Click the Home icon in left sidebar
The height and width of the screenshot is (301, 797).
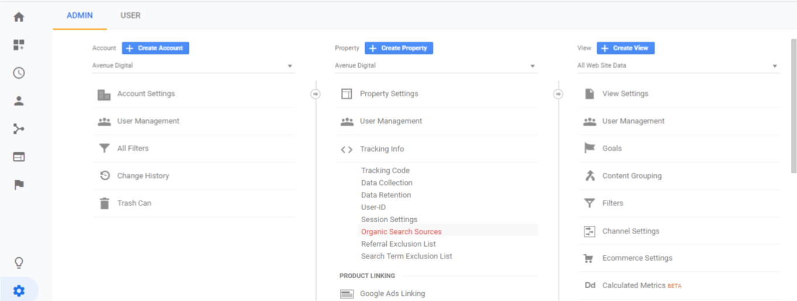tap(19, 17)
